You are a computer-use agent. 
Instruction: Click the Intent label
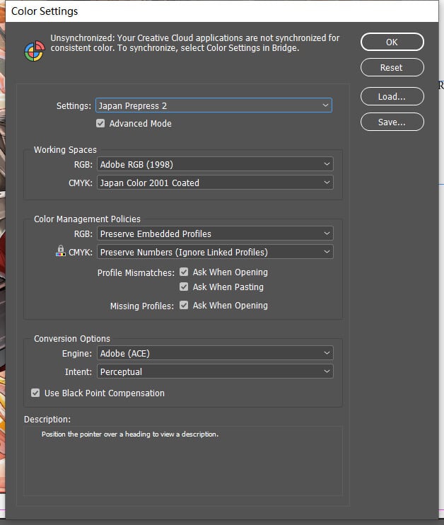coord(78,372)
